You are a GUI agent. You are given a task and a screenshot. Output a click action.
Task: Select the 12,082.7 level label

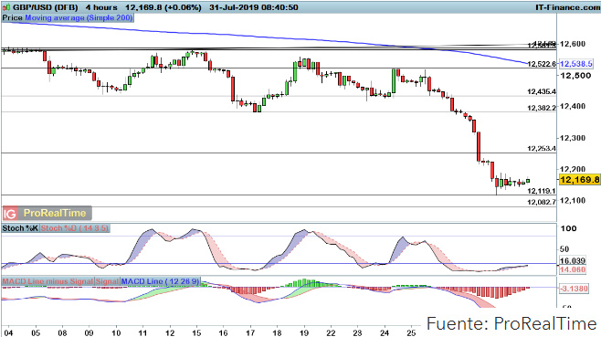coord(542,202)
